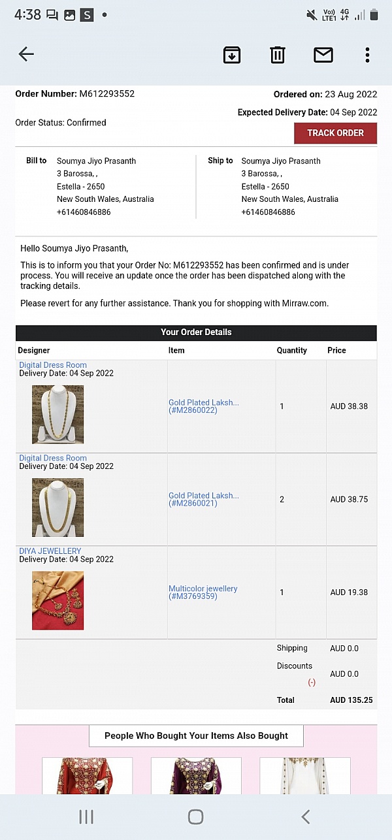
Task: Mark email as unread envelope icon
Action: (323, 55)
